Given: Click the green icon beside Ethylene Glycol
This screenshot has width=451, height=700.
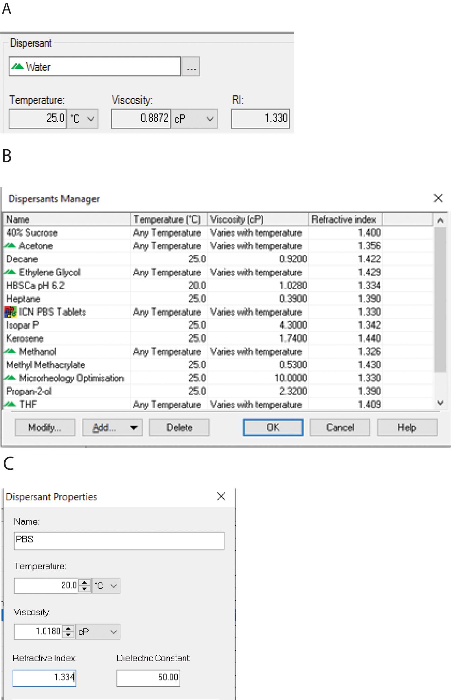Looking at the screenshot, I should pos(10,272).
